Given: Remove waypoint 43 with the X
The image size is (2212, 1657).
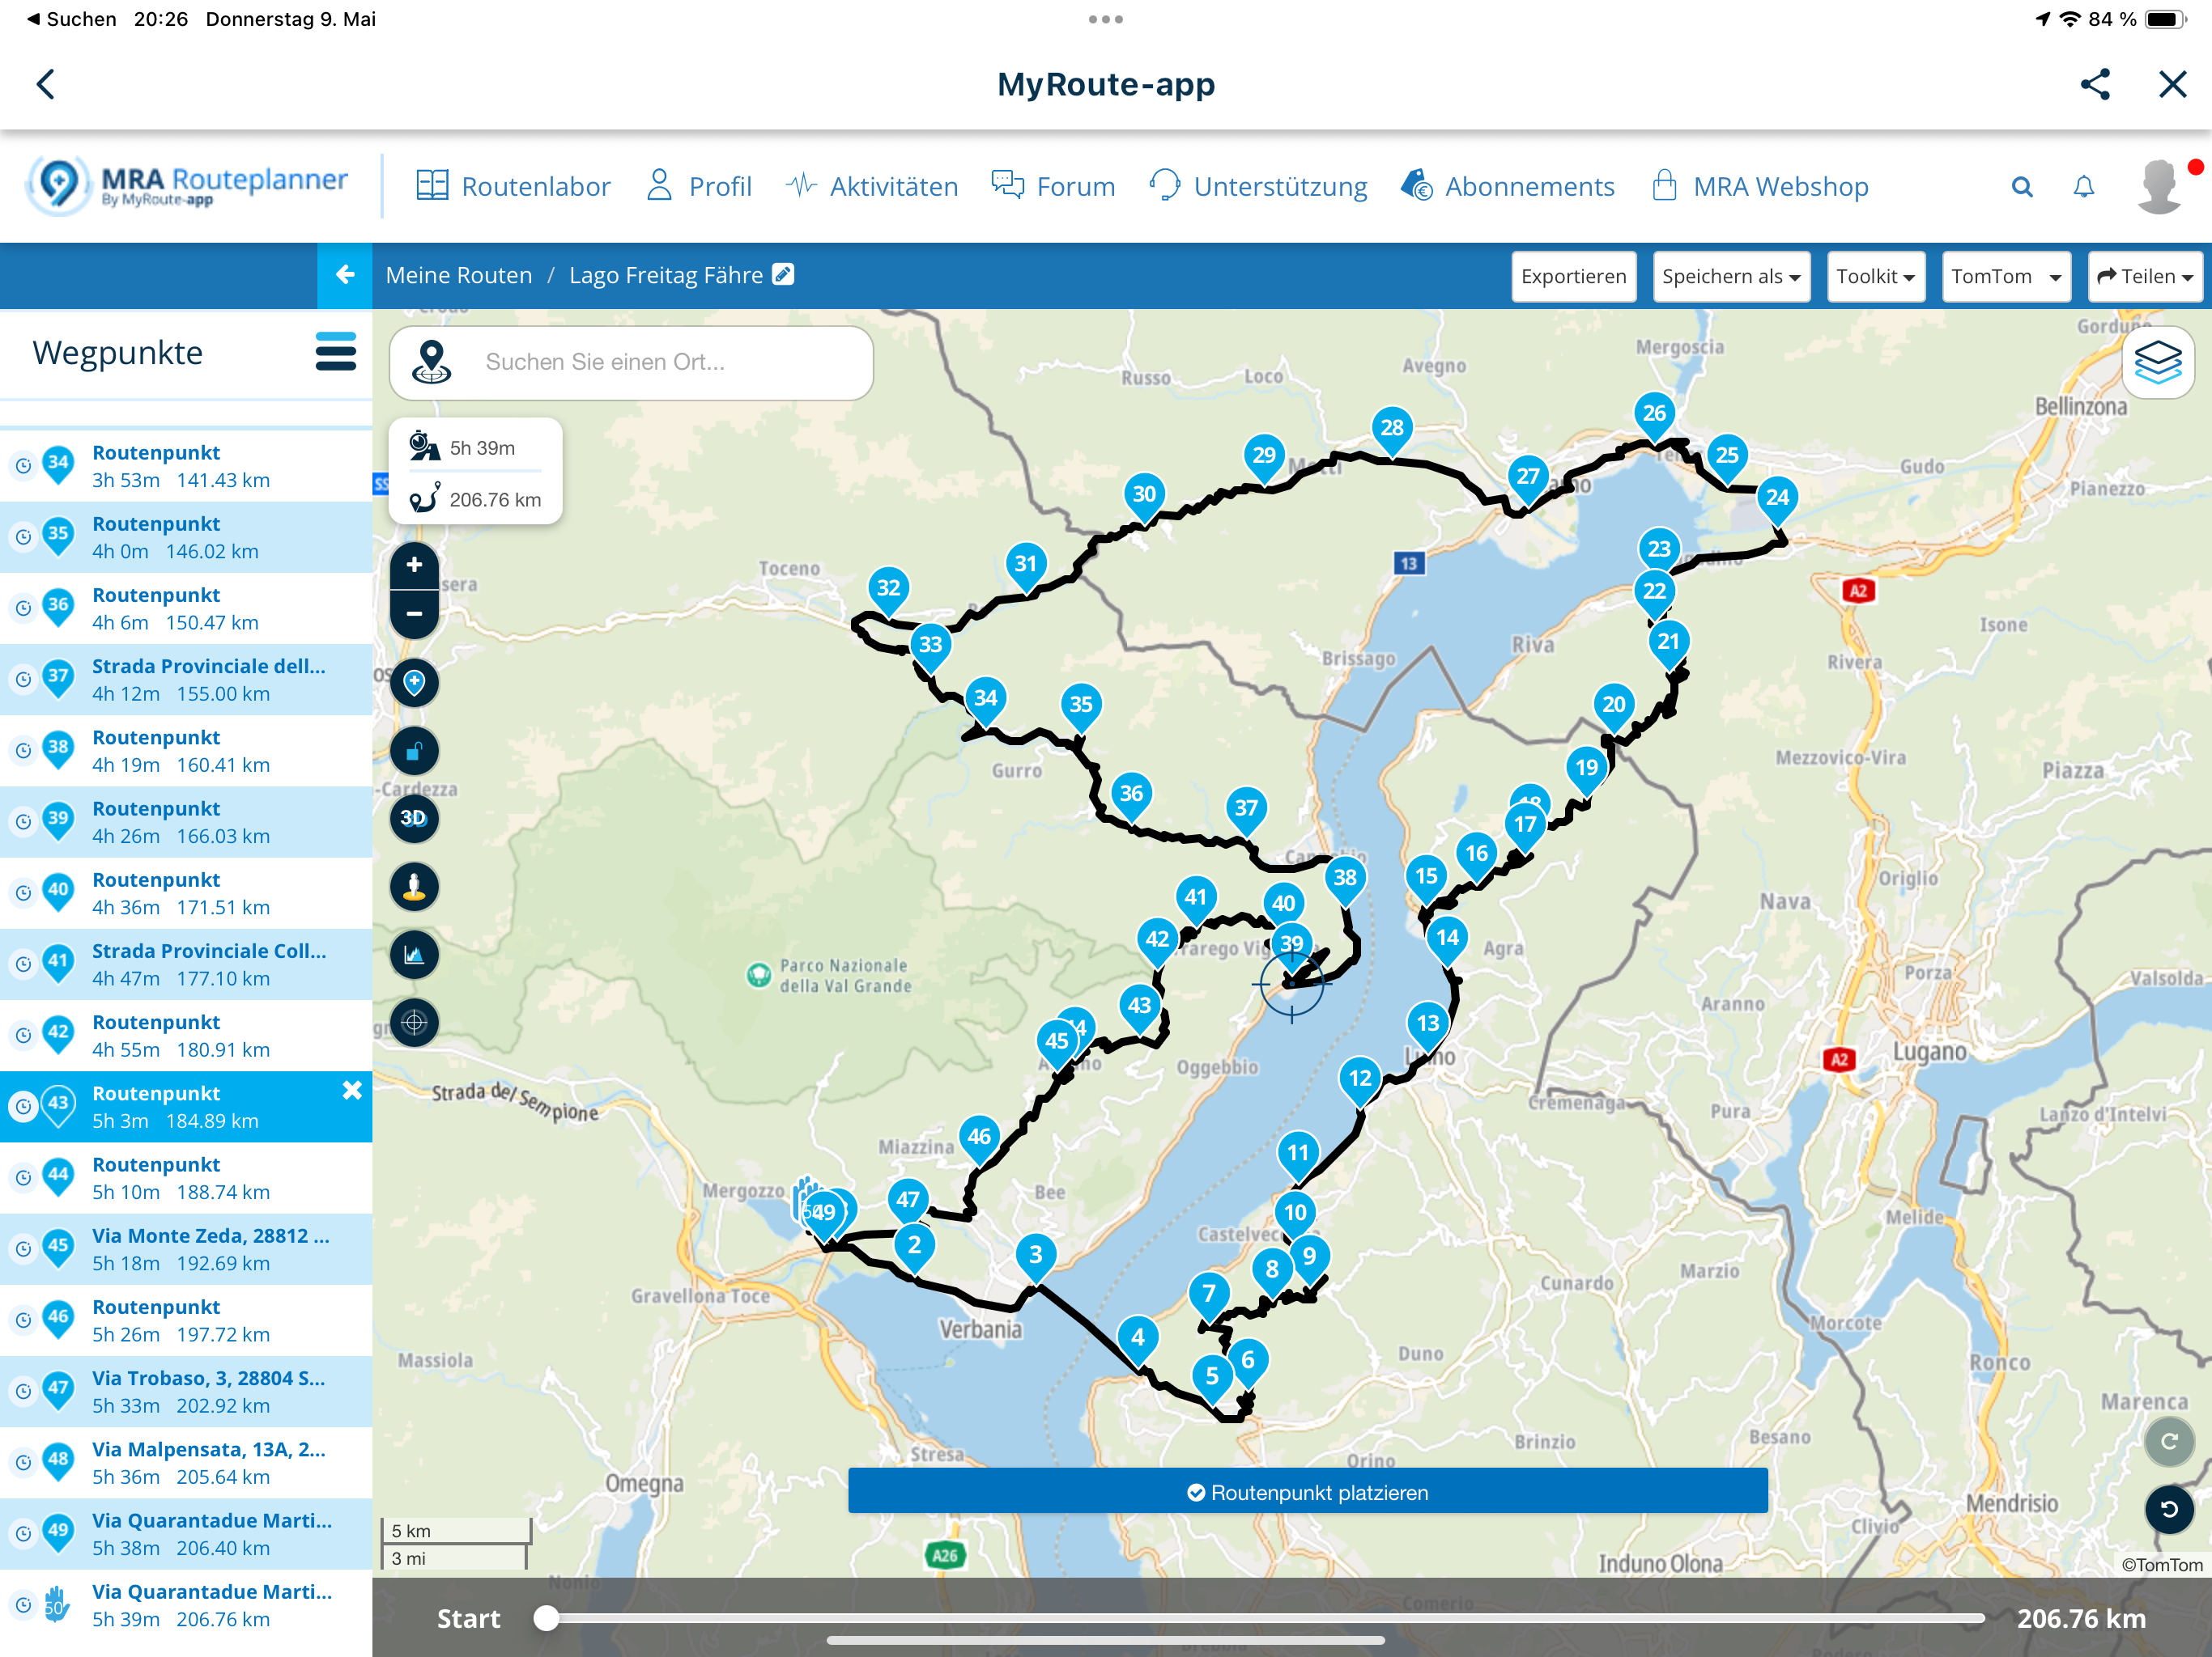Looking at the screenshot, I should [352, 1091].
